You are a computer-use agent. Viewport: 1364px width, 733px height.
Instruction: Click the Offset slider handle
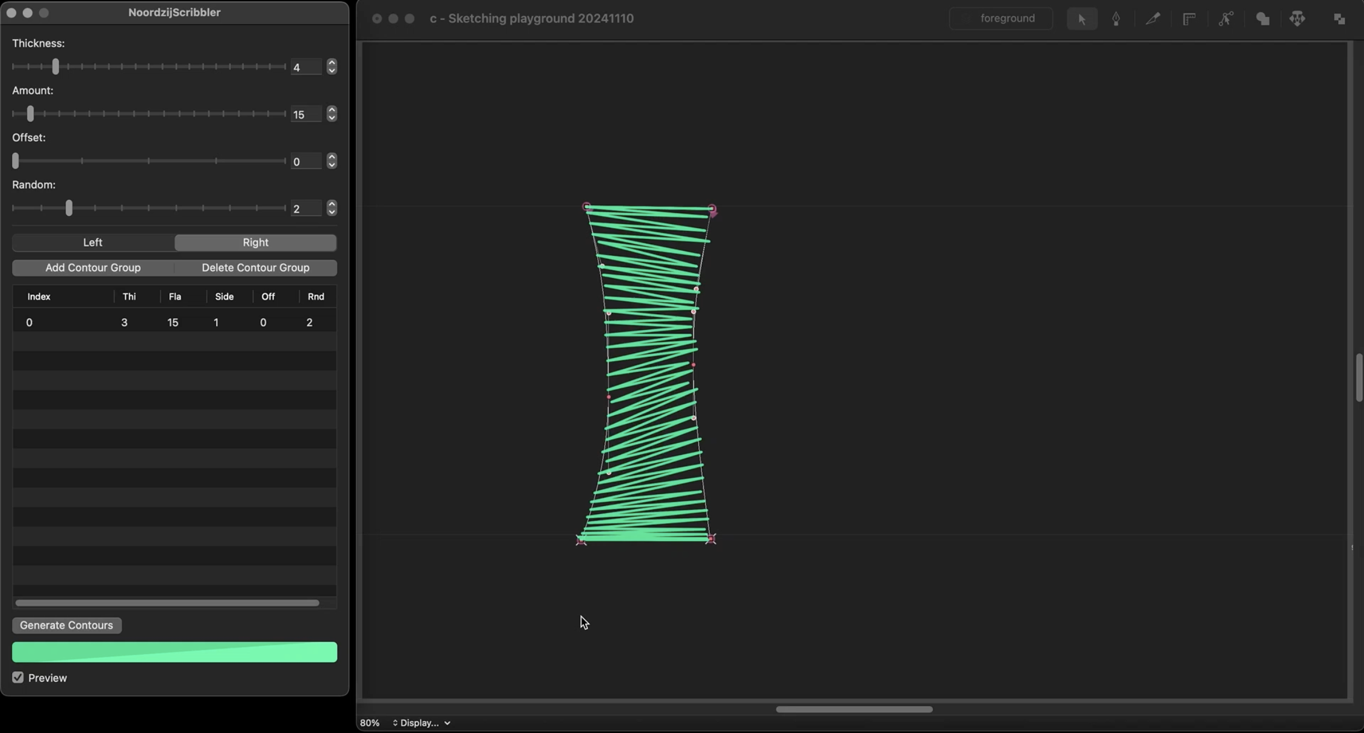click(x=16, y=161)
